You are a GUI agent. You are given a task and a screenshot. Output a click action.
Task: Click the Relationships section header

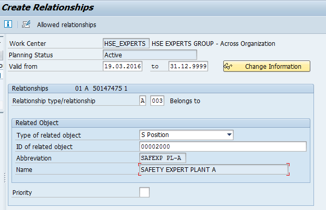click(x=30, y=89)
